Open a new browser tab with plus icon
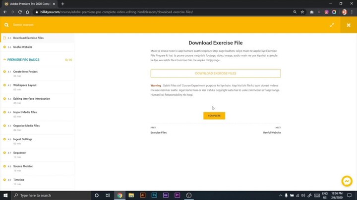Viewport: 357px width, 200px height. point(62,4)
